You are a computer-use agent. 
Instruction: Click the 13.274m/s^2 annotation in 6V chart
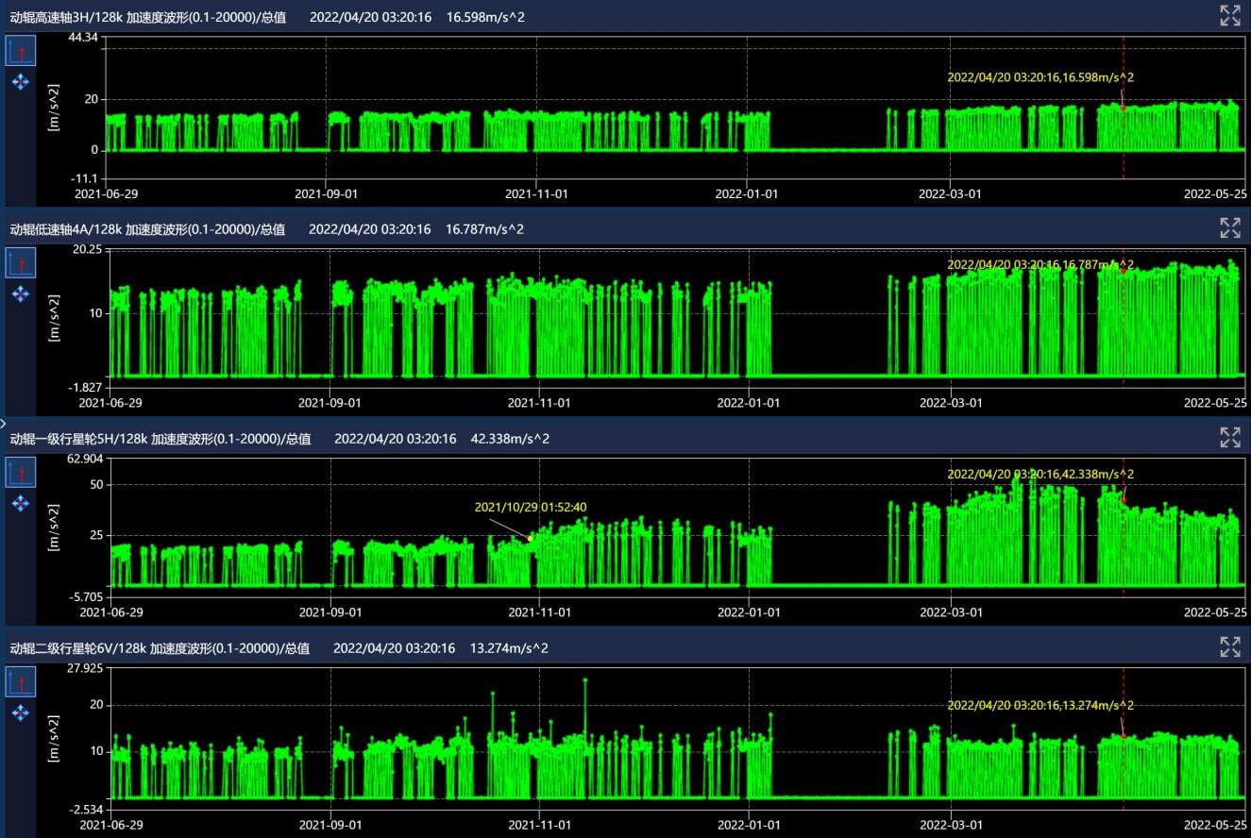click(x=1040, y=705)
